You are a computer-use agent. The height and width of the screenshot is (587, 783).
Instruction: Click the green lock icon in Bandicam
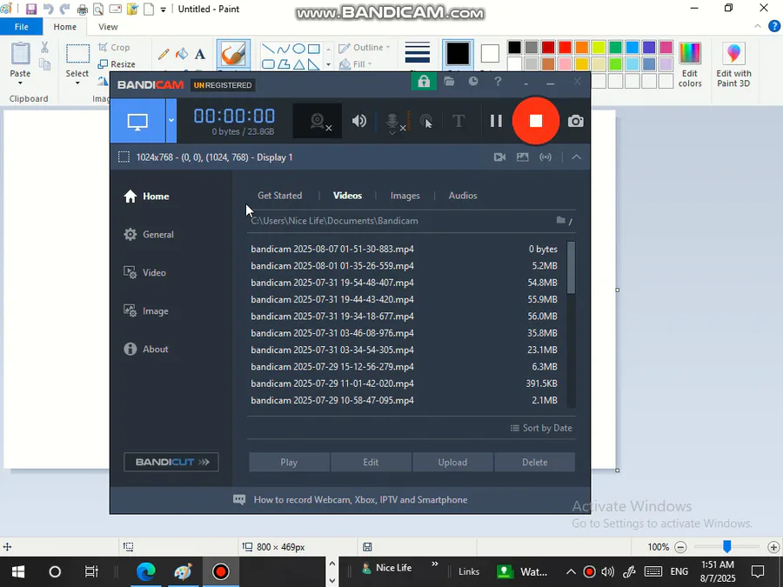coord(424,82)
